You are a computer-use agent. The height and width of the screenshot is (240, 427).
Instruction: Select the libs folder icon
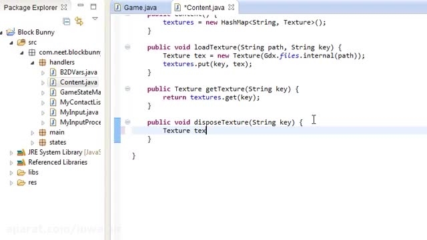[x=21, y=173]
